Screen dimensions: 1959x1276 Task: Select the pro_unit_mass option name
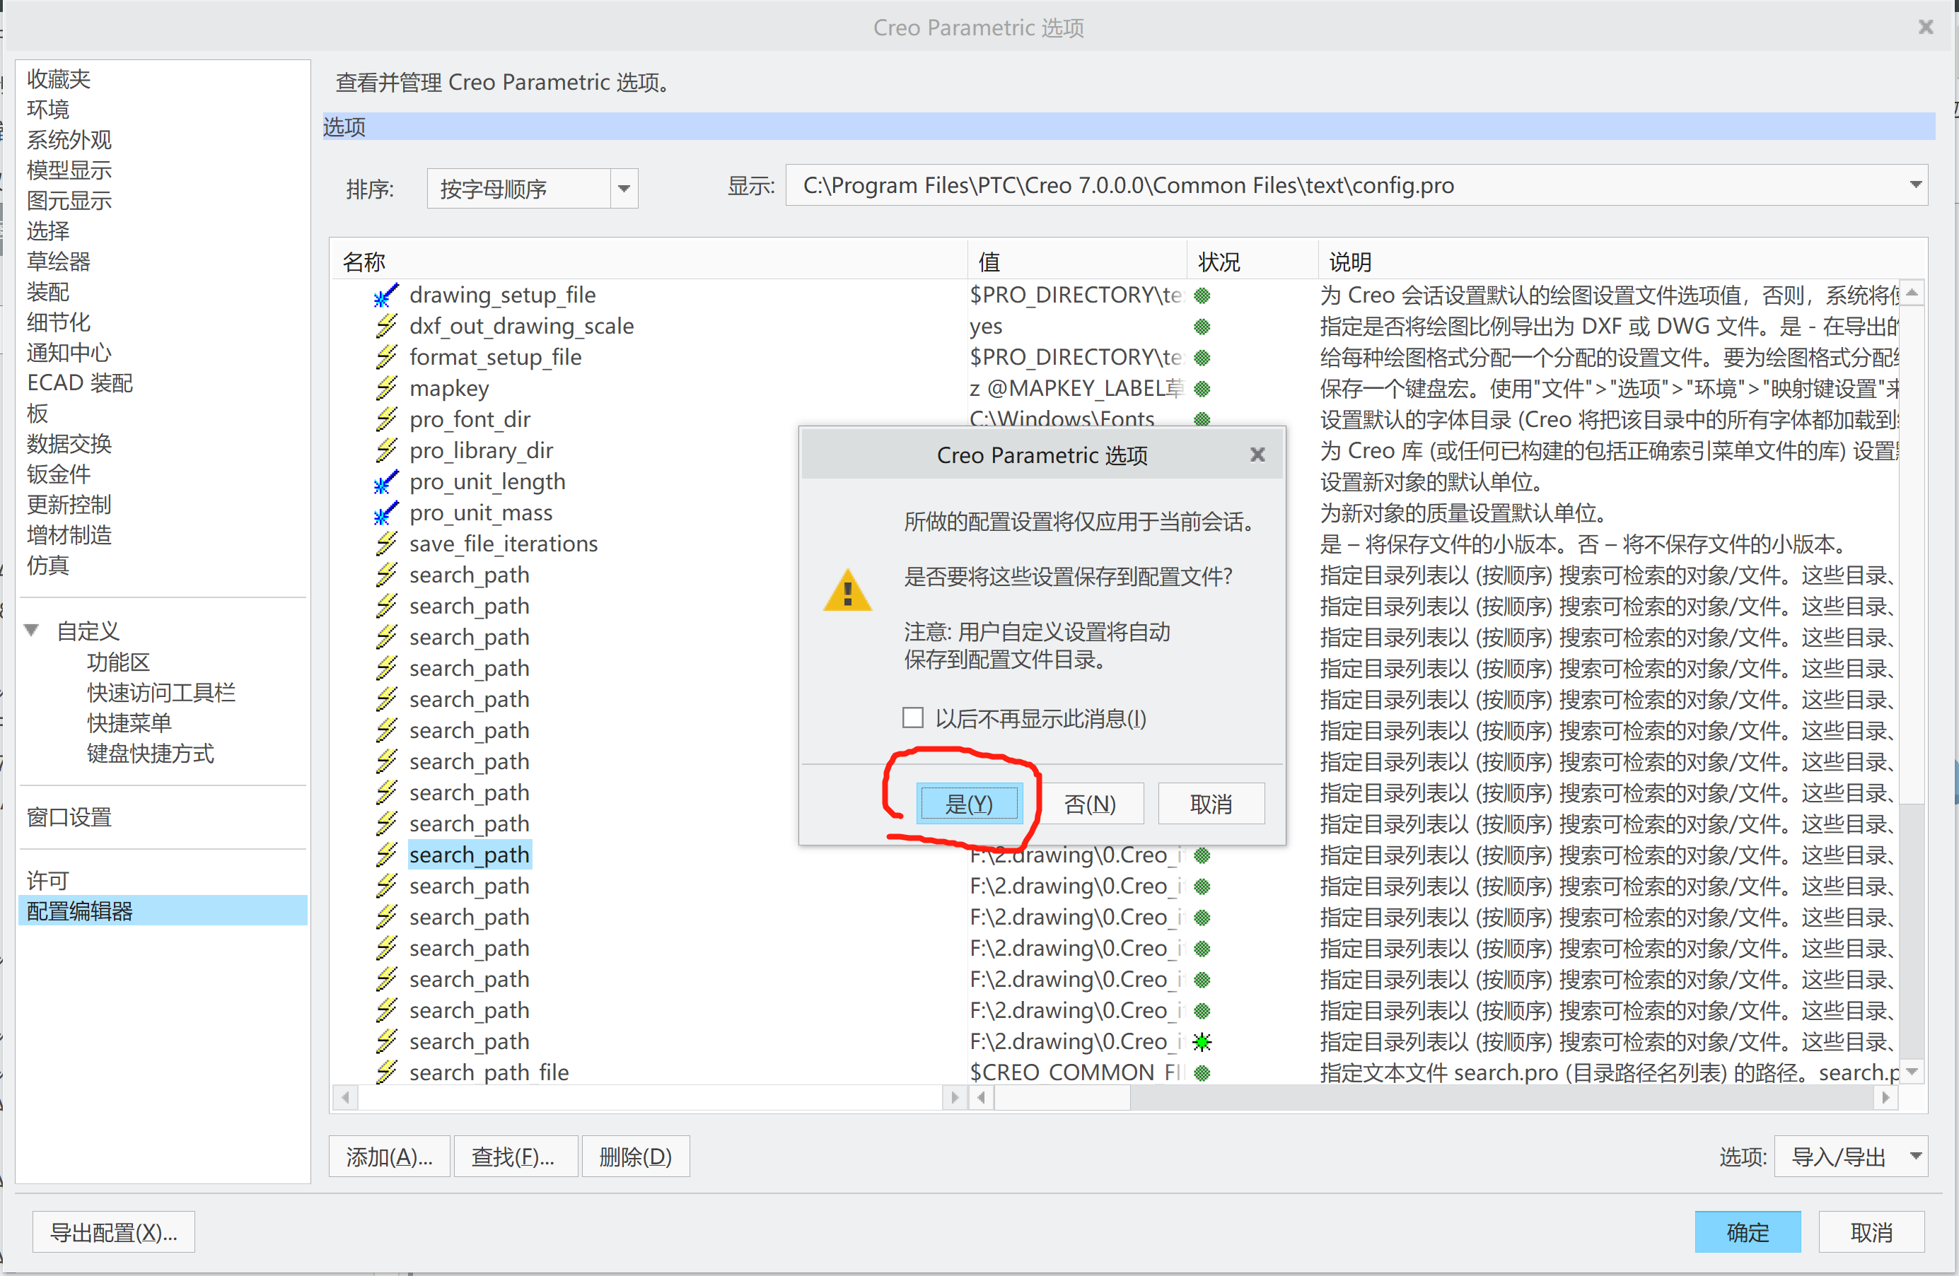pyautogui.click(x=482, y=513)
